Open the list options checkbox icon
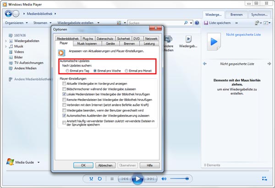This screenshot has height=188, width=275. click(266, 23)
